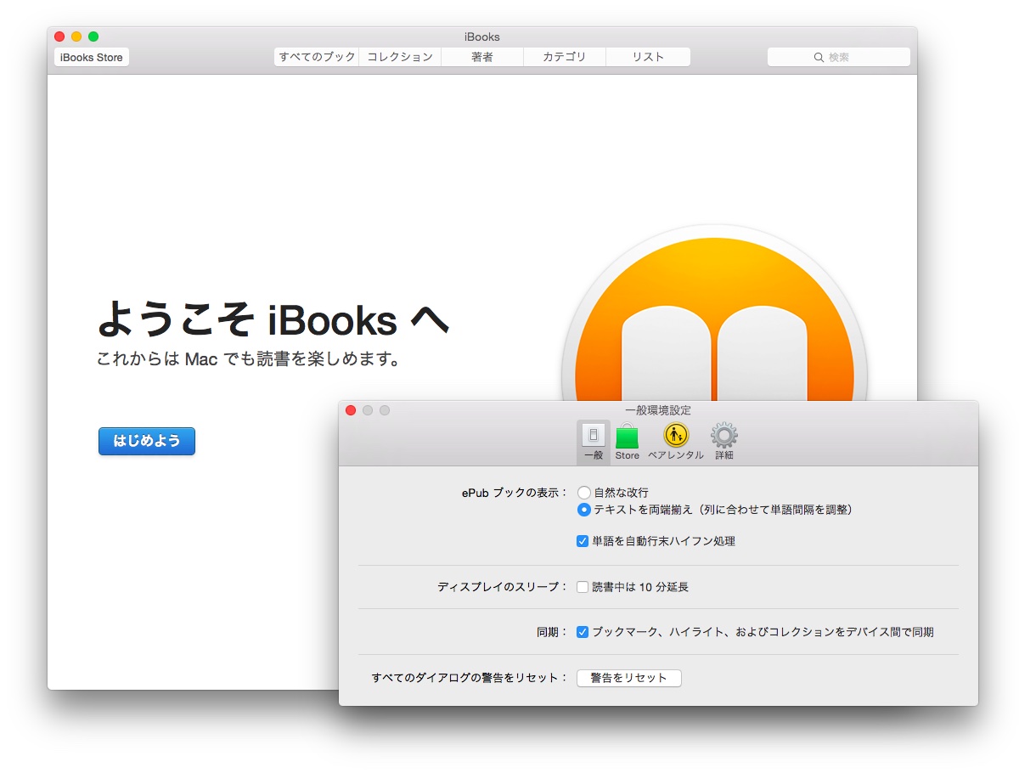Switch to コレクション tab

pos(400,57)
